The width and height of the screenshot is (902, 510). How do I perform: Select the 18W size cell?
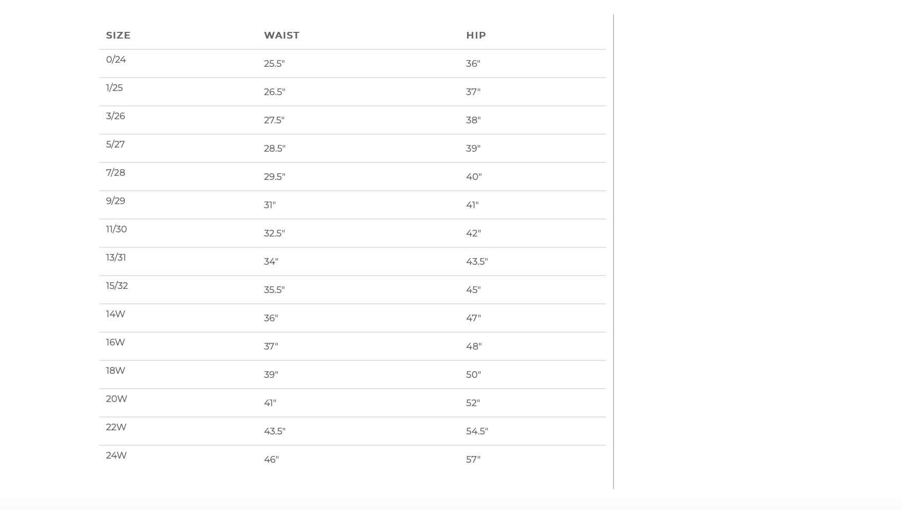116,371
